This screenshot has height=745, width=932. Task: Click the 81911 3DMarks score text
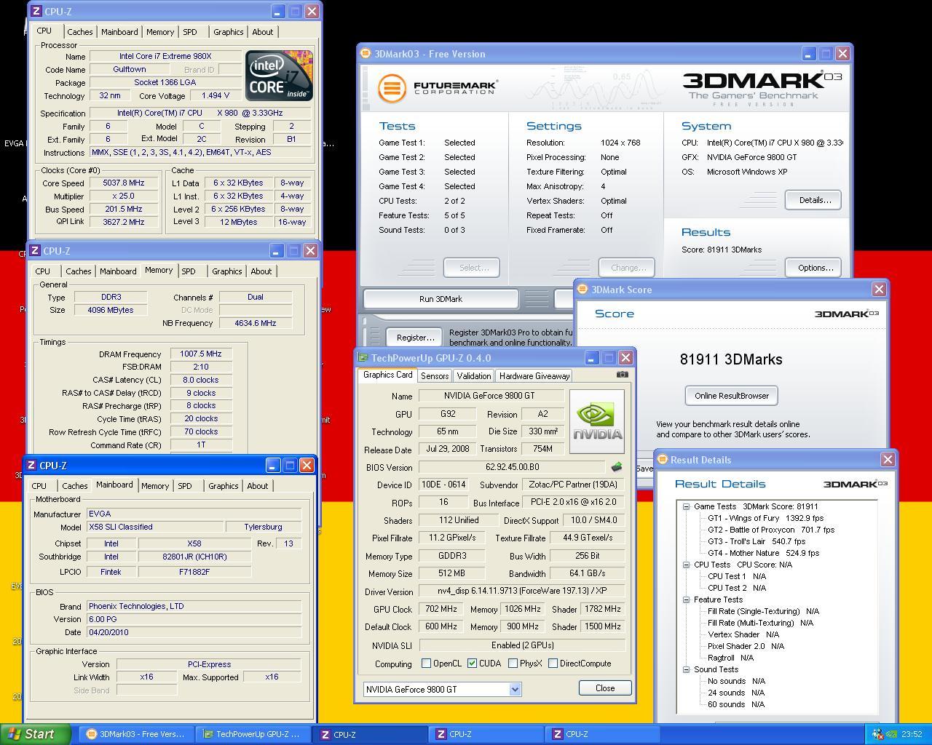pos(731,359)
